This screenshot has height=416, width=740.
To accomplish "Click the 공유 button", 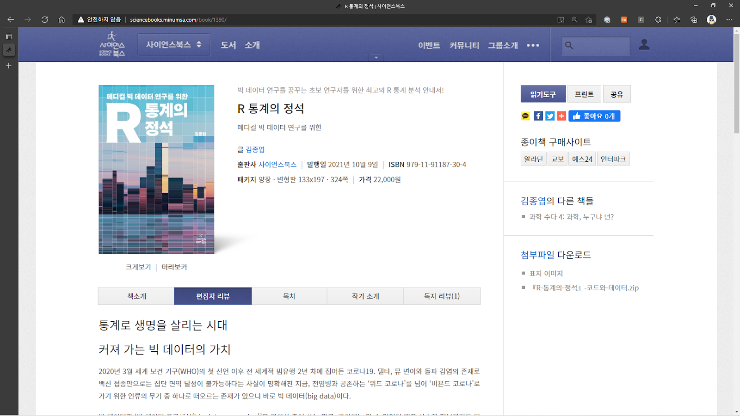I will click(617, 94).
